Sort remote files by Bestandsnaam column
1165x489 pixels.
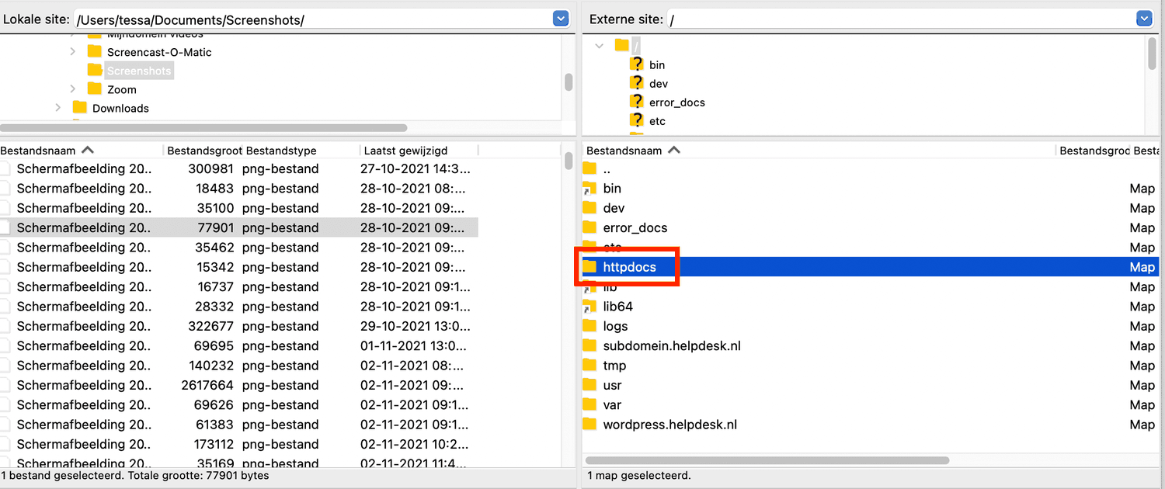819,151
